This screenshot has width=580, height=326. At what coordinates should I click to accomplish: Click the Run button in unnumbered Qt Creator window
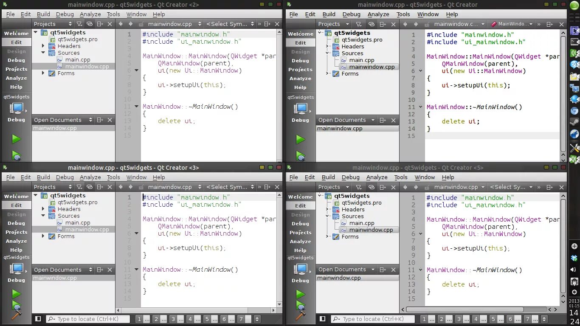[x=300, y=139]
